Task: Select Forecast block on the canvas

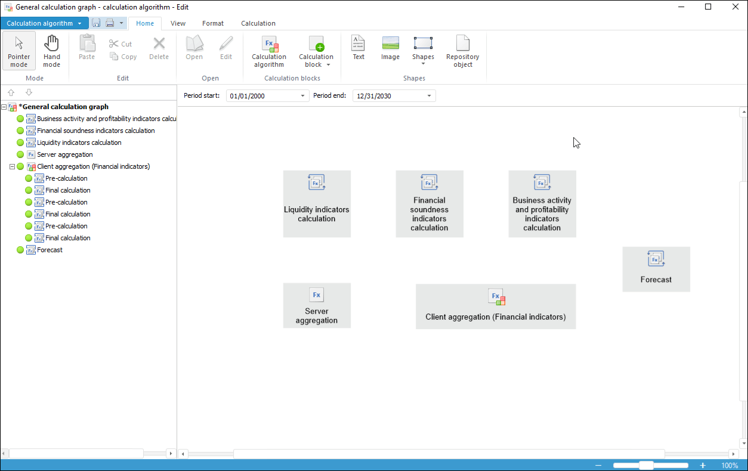Action: (656, 269)
